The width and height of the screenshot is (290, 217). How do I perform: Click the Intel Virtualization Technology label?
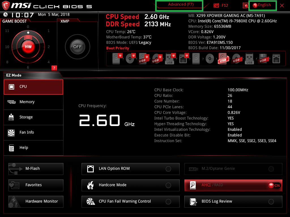point(182,129)
